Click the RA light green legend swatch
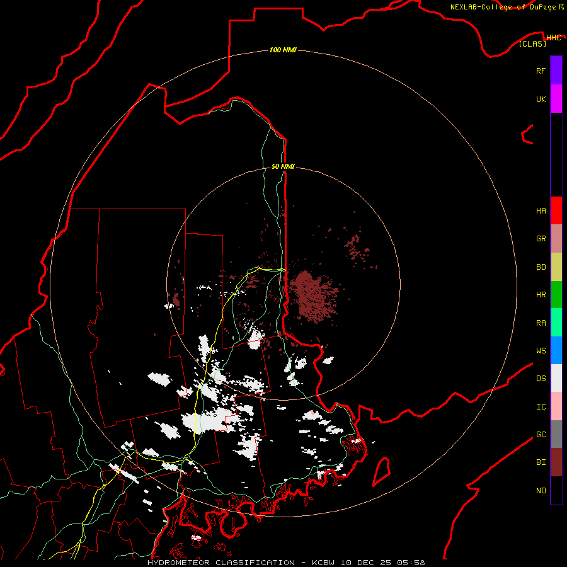Screen dimensions: 567x567 [x=556, y=323]
